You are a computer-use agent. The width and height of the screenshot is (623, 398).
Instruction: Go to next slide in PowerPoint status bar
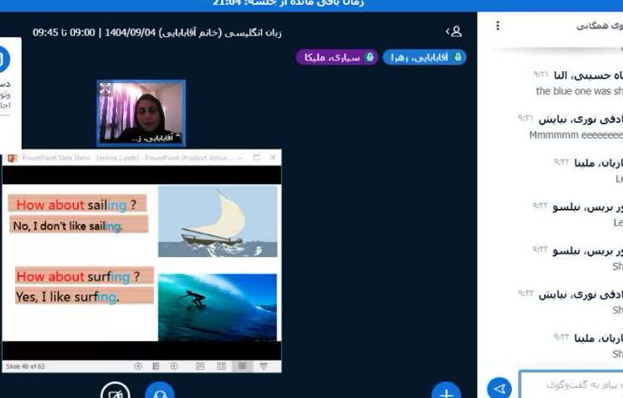[x=174, y=366]
